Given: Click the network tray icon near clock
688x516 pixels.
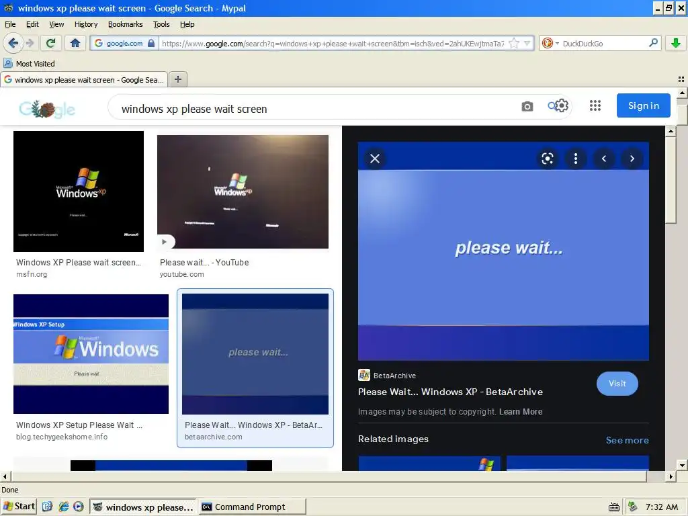Looking at the screenshot, I should pyautogui.click(x=633, y=507).
